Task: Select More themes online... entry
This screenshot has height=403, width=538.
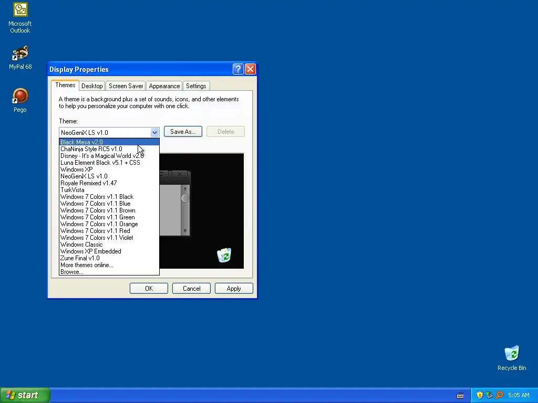Action: pyautogui.click(x=109, y=265)
